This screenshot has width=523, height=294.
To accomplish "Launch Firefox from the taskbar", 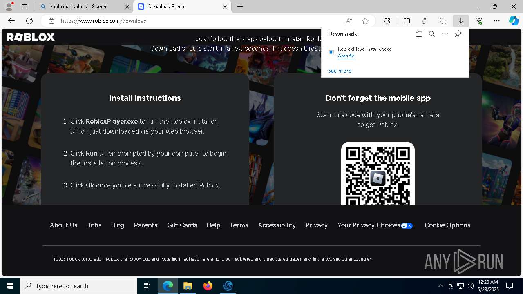I will [x=208, y=286].
